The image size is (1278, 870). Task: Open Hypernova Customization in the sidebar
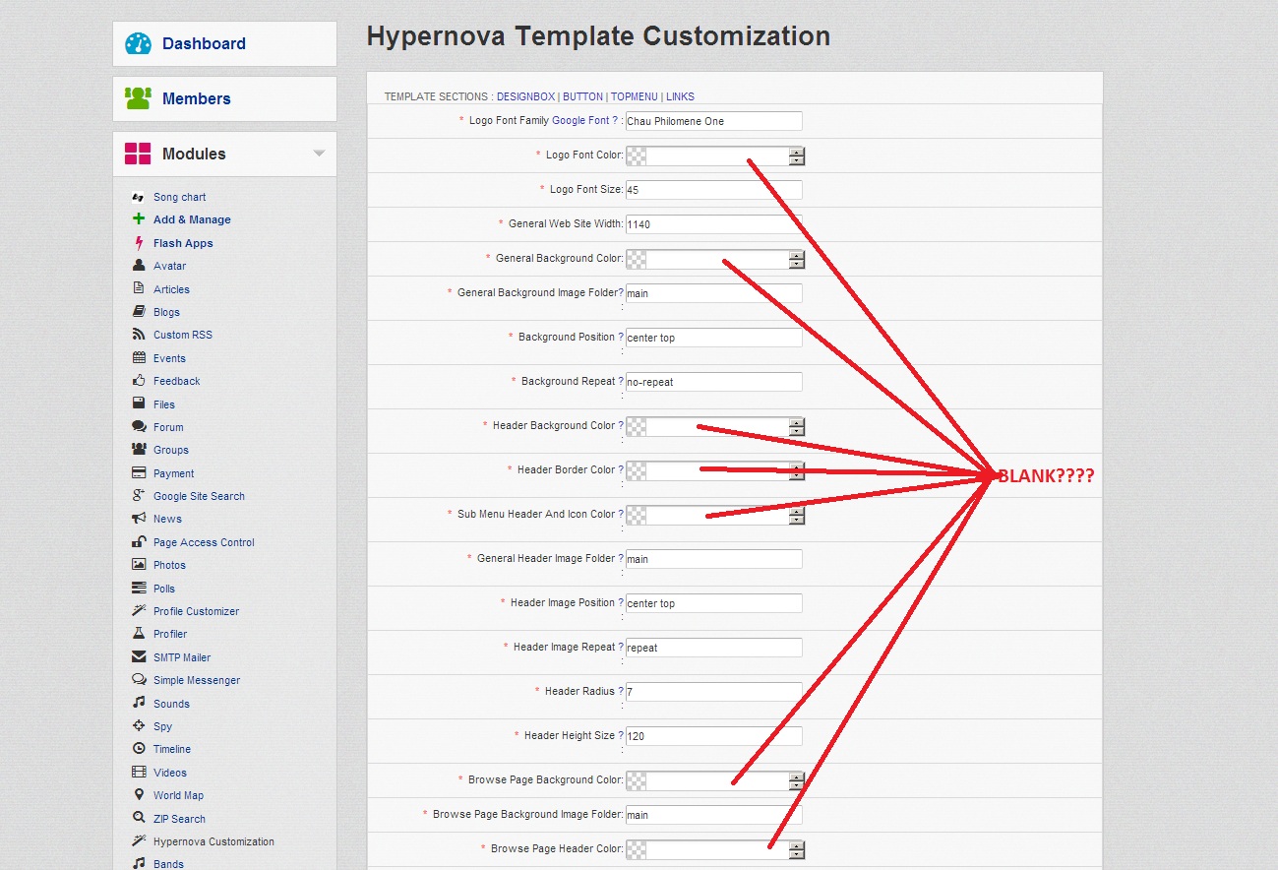[x=213, y=841]
